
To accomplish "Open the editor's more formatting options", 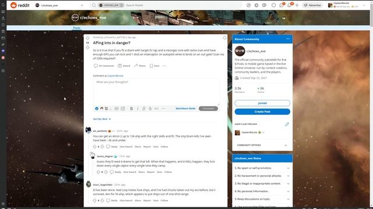I will click(163, 109).
